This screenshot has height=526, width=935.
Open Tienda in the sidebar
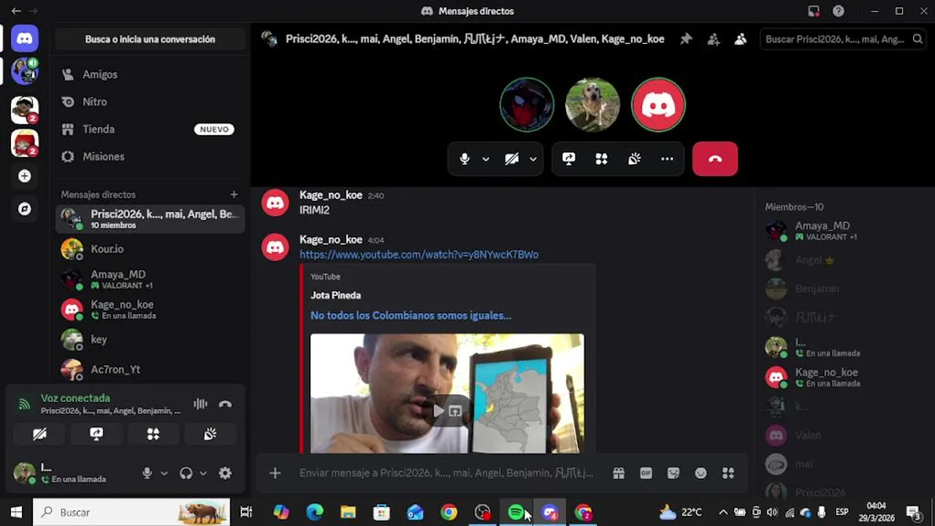tap(150, 129)
